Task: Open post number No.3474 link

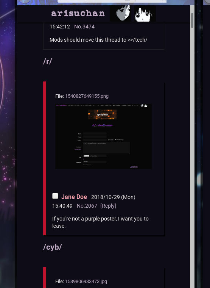Action: tap(84, 27)
